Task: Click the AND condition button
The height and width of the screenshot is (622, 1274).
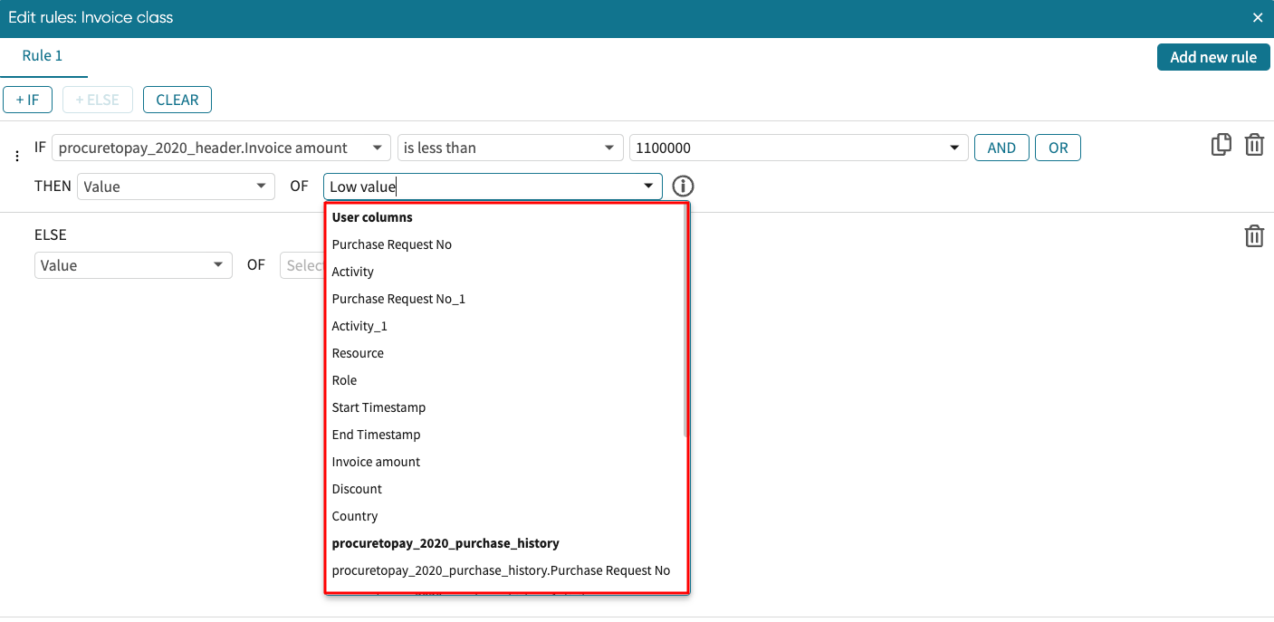Action: (1001, 148)
